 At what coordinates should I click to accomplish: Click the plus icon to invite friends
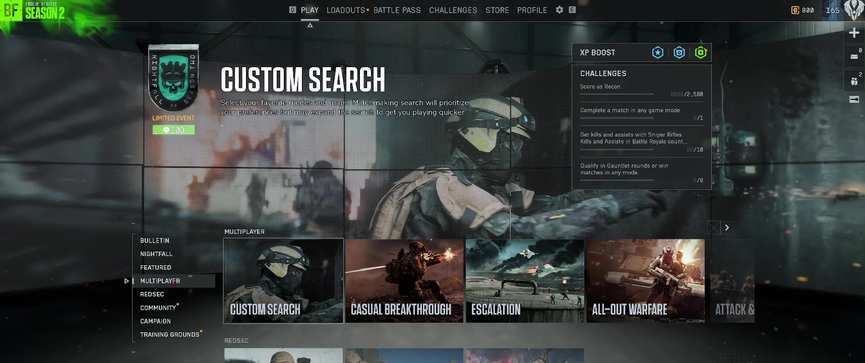854,33
